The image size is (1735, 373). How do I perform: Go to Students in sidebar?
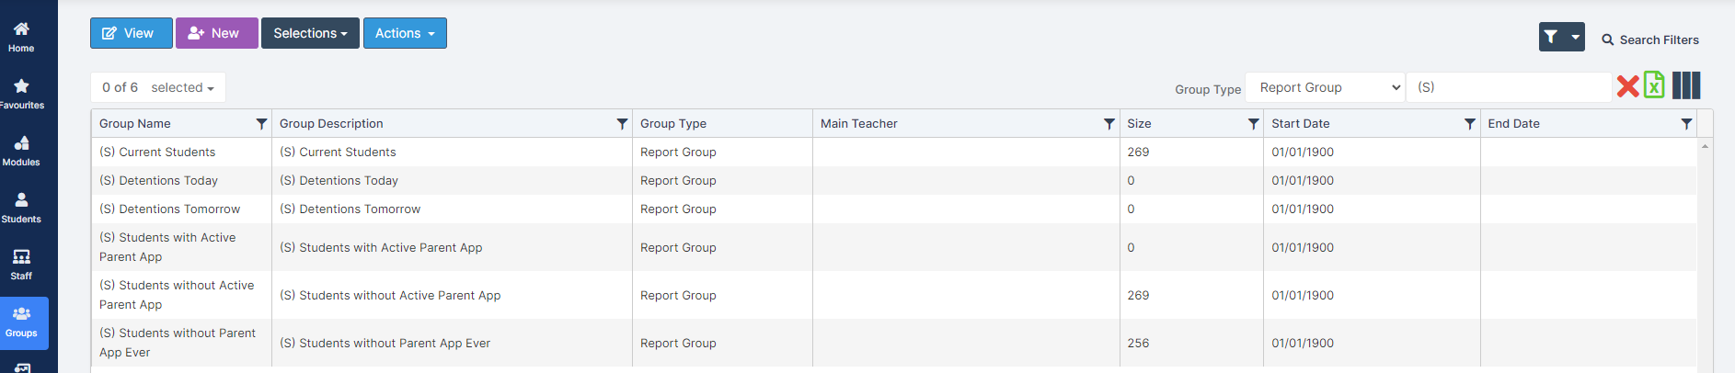pos(21,208)
